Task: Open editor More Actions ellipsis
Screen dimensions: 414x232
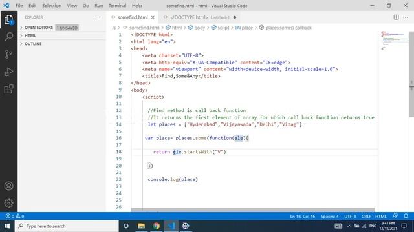Action: pos(406,17)
